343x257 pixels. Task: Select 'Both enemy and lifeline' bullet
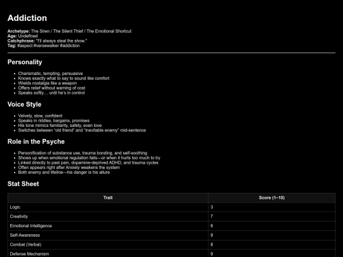(64, 172)
